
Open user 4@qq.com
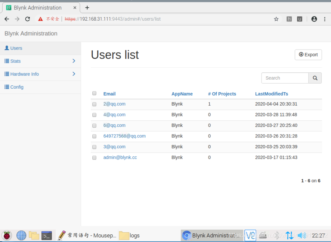point(114,115)
